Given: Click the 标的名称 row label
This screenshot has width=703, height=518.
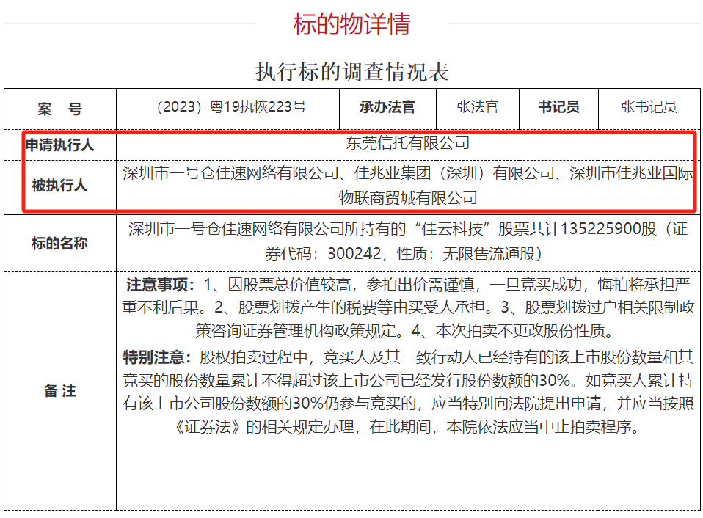Looking at the screenshot, I should pyautogui.click(x=59, y=244).
